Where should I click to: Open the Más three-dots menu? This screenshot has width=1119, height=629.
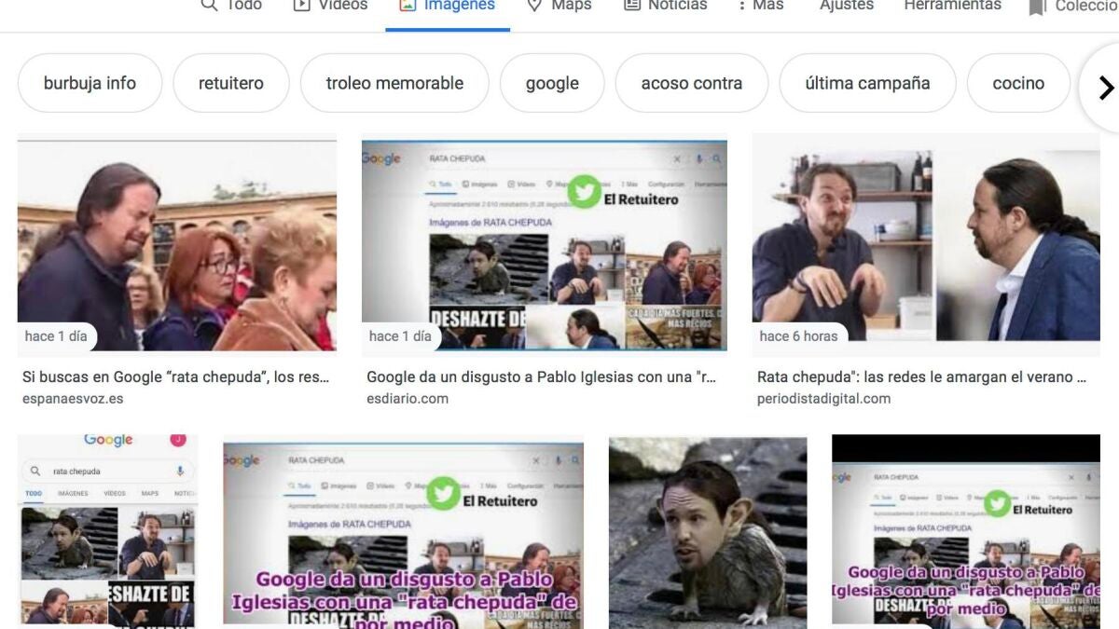742,6
